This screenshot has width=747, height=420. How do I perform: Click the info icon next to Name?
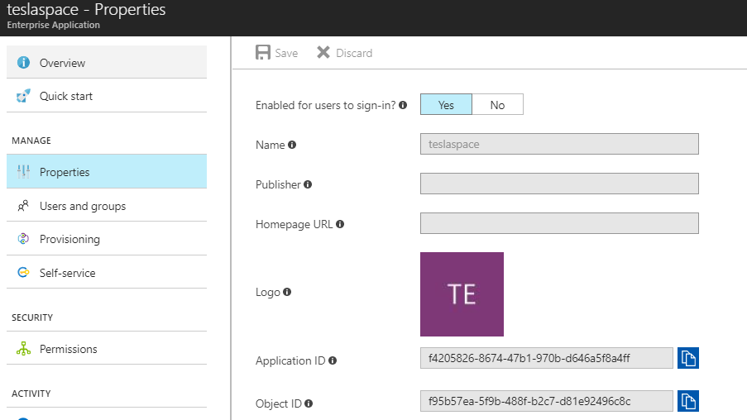tap(292, 145)
